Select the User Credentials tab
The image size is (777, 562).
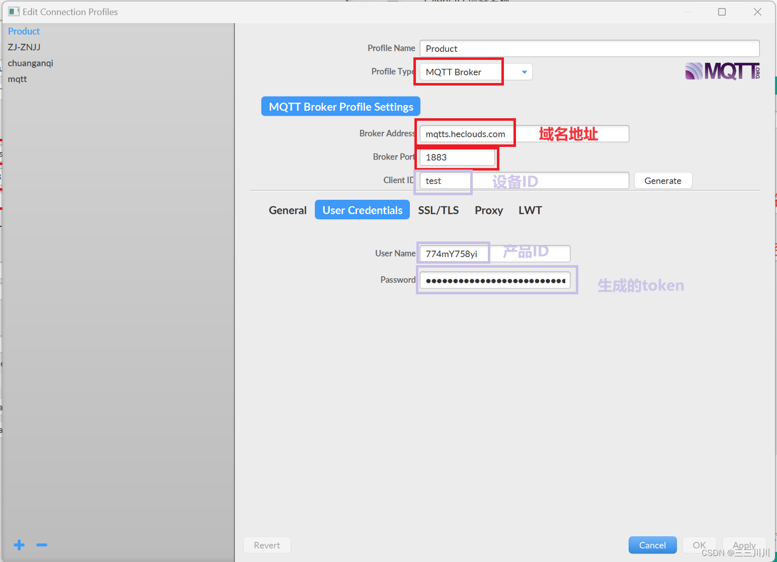tap(362, 210)
